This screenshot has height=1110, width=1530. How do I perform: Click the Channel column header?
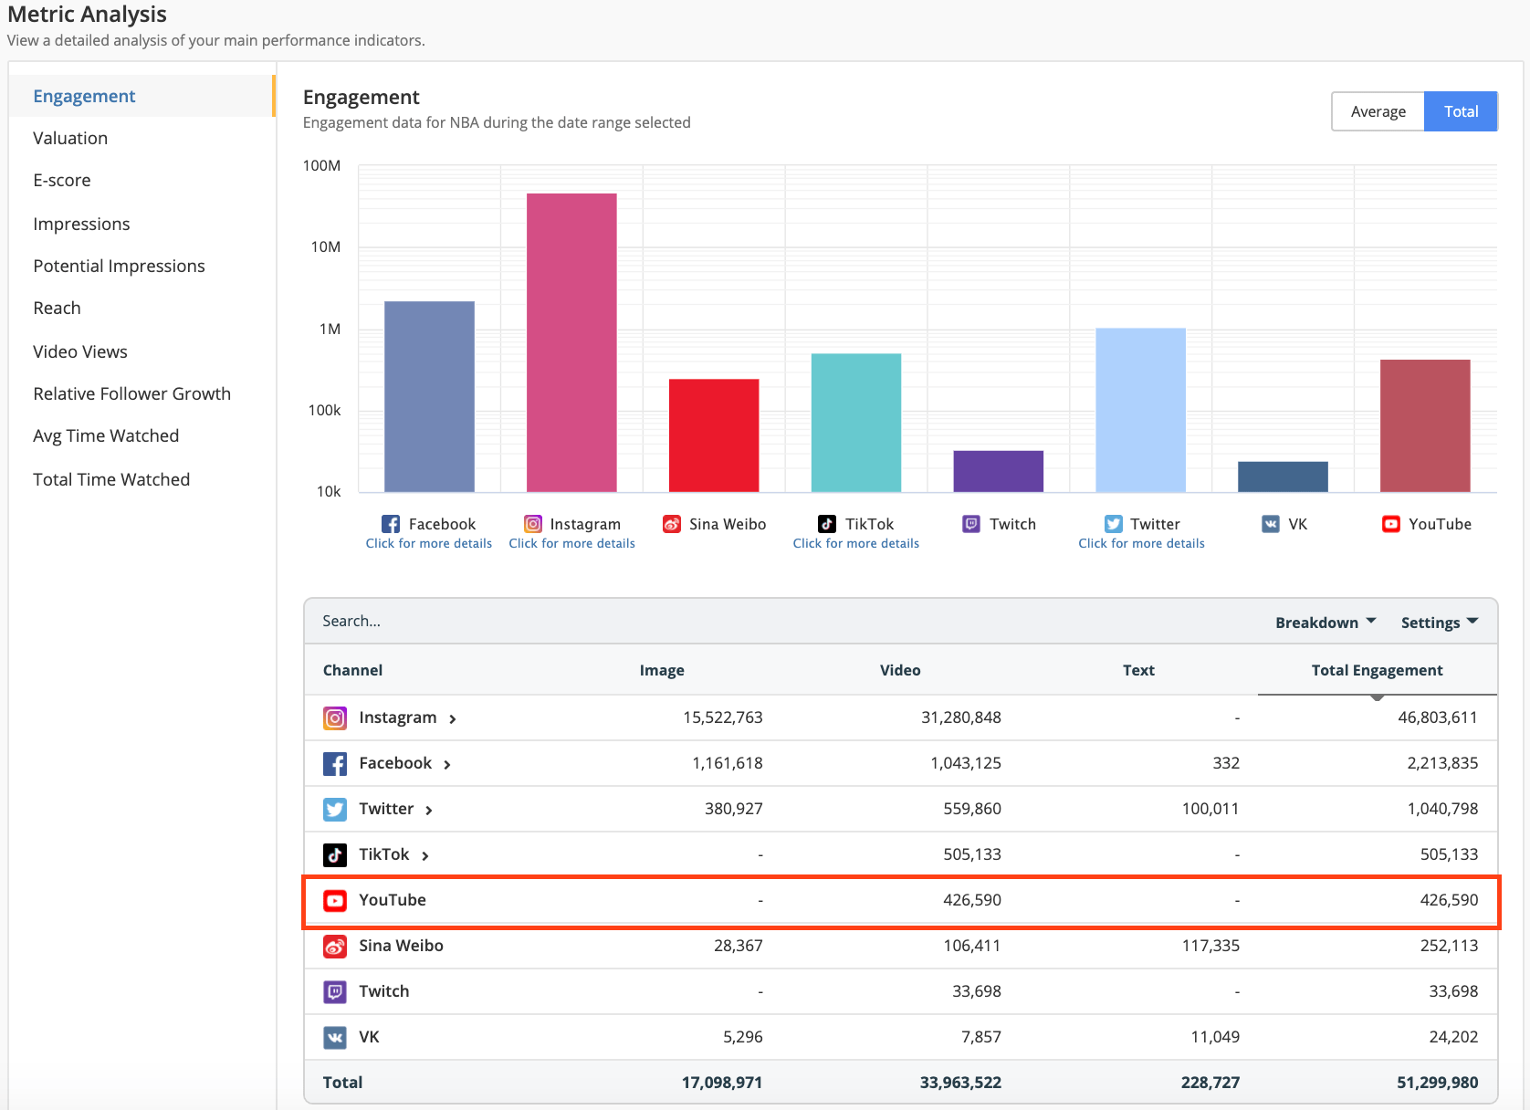(352, 670)
